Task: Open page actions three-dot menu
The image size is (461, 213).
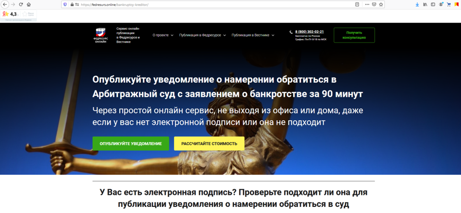Action: tap(366, 4)
